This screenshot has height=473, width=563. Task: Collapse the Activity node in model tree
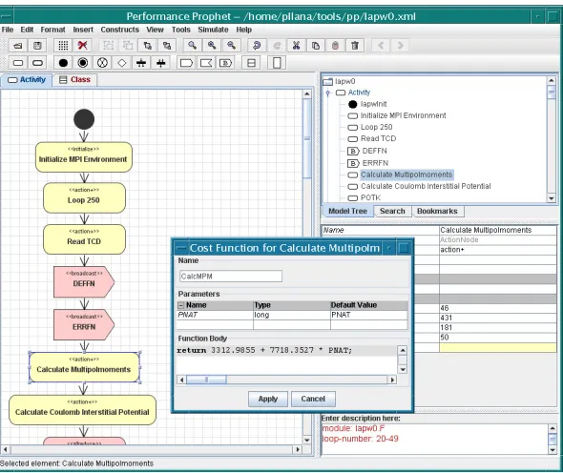[328, 93]
